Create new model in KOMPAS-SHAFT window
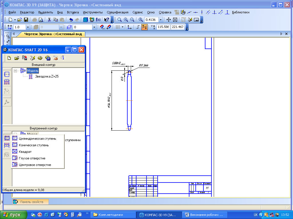The image size is (293, 219). click(9, 58)
